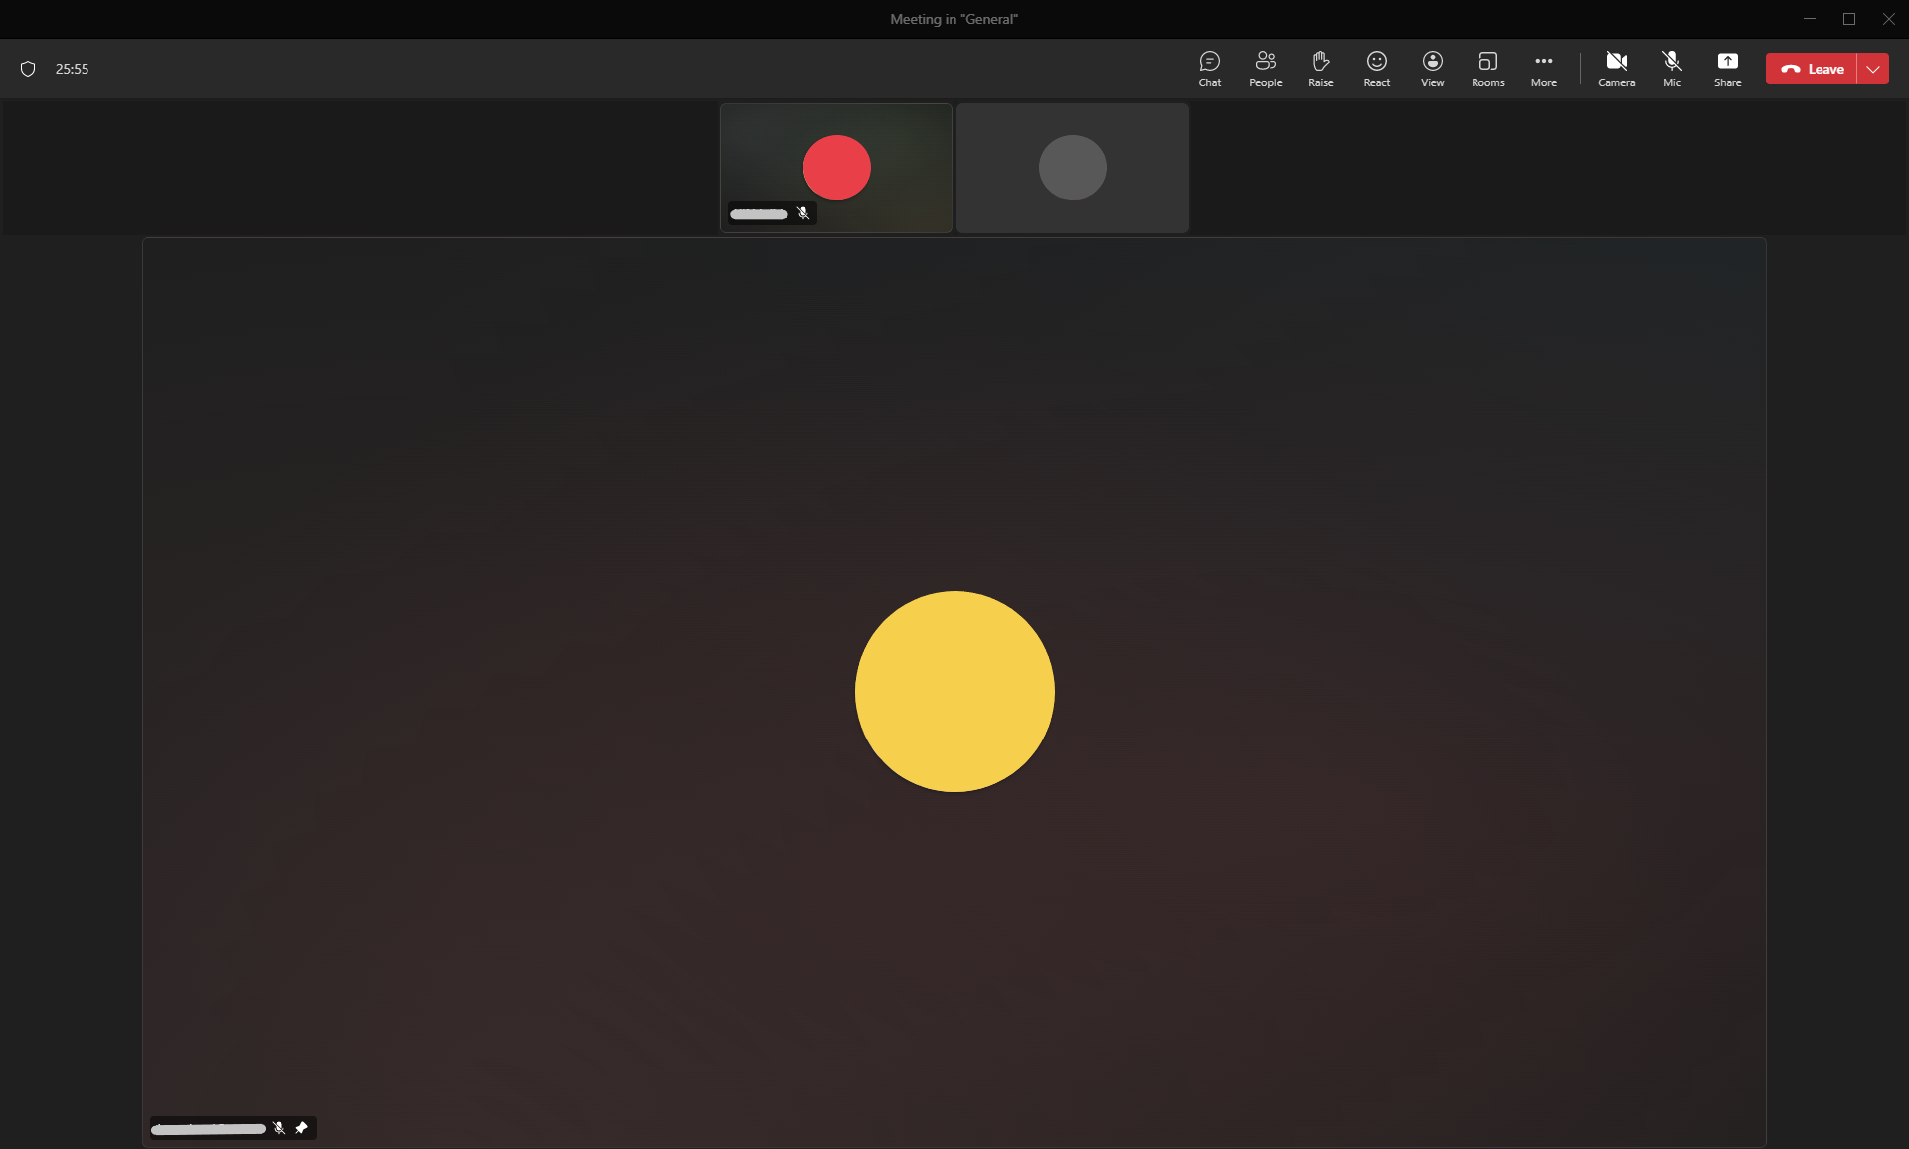Viewport: 1909px width, 1149px height.
Task: Open the More actions menu
Action: tap(1543, 69)
